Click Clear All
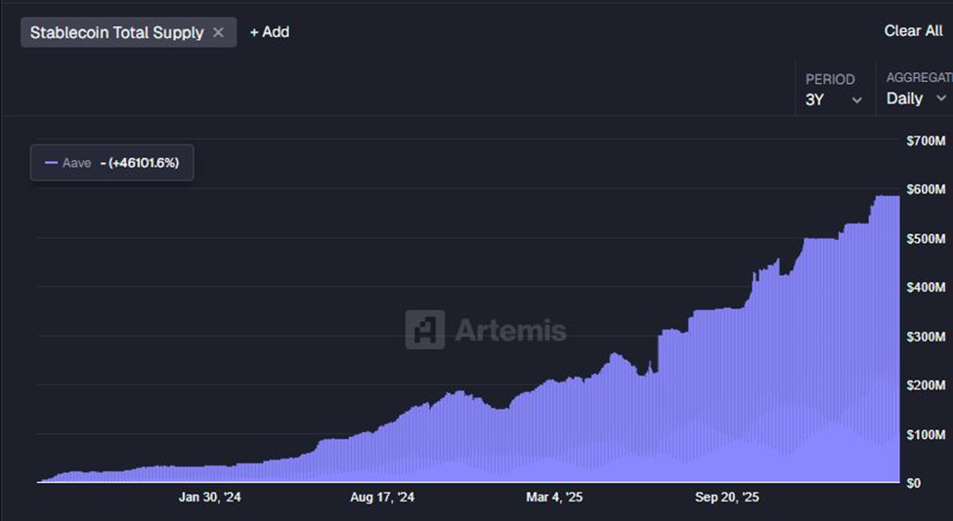The height and width of the screenshot is (521, 953). pos(913,31)
